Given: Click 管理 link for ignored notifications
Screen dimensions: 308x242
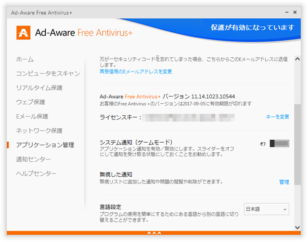Looking at the screenshot, I should [284, 182].
